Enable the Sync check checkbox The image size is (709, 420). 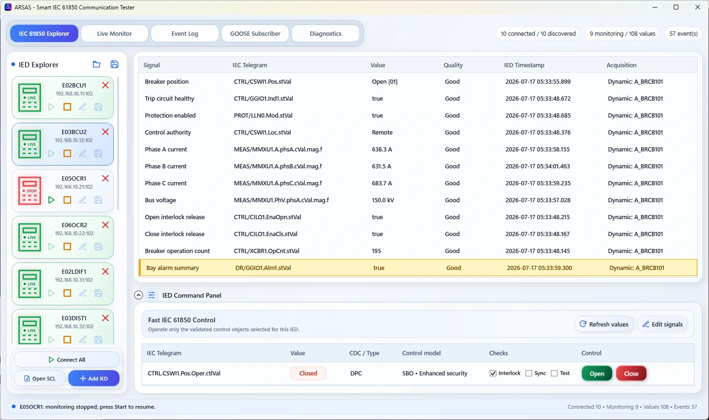point(529,373)
